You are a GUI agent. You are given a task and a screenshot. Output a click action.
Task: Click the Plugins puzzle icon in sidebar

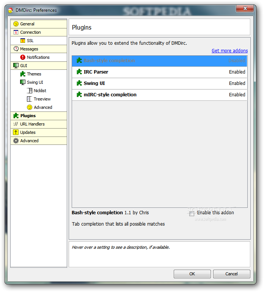(x=16, y=116)
